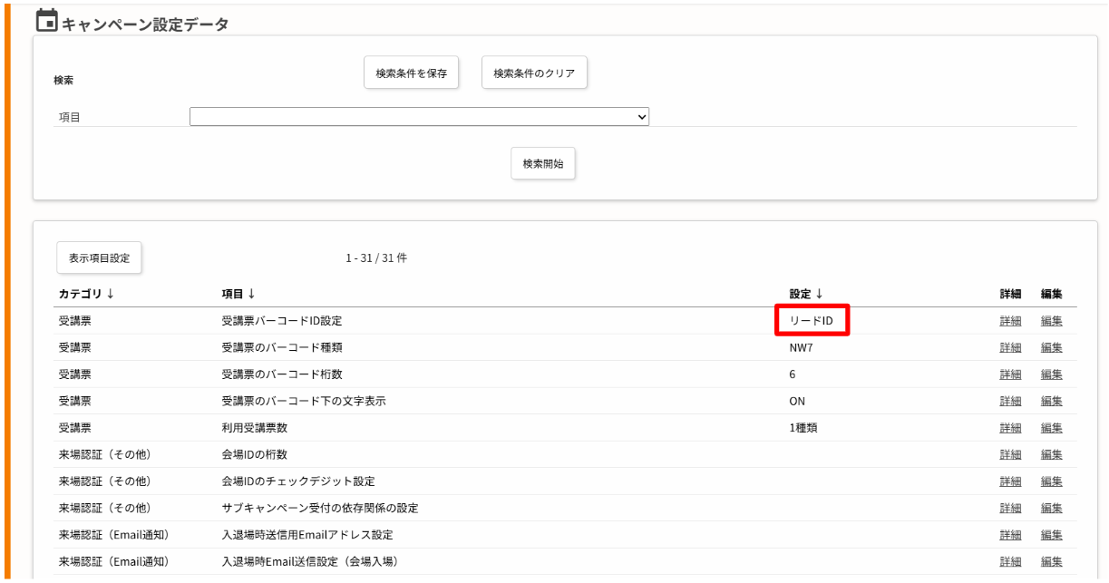Open 詳細 for 入退場時送信用Emailアドレス設定
Screen dimensions: 1109x583
pyautogui.click(x=1010, y=535)
